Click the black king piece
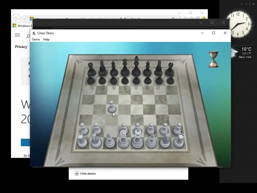 point(136,66)
